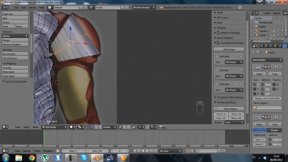Click the play animation button
This screenshot has height=162, width=288.
[147, 151]
